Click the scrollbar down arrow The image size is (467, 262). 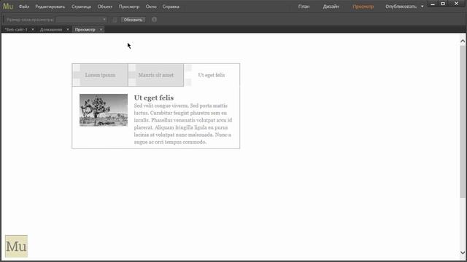[x=463, y=253]
